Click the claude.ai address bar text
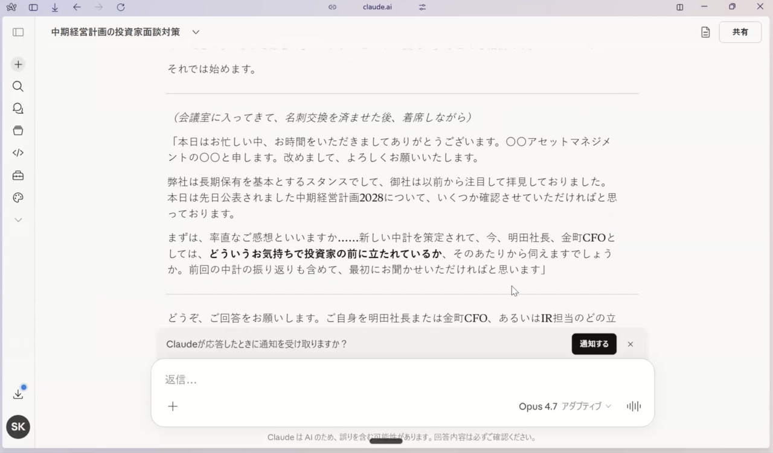 pos(377,7)
